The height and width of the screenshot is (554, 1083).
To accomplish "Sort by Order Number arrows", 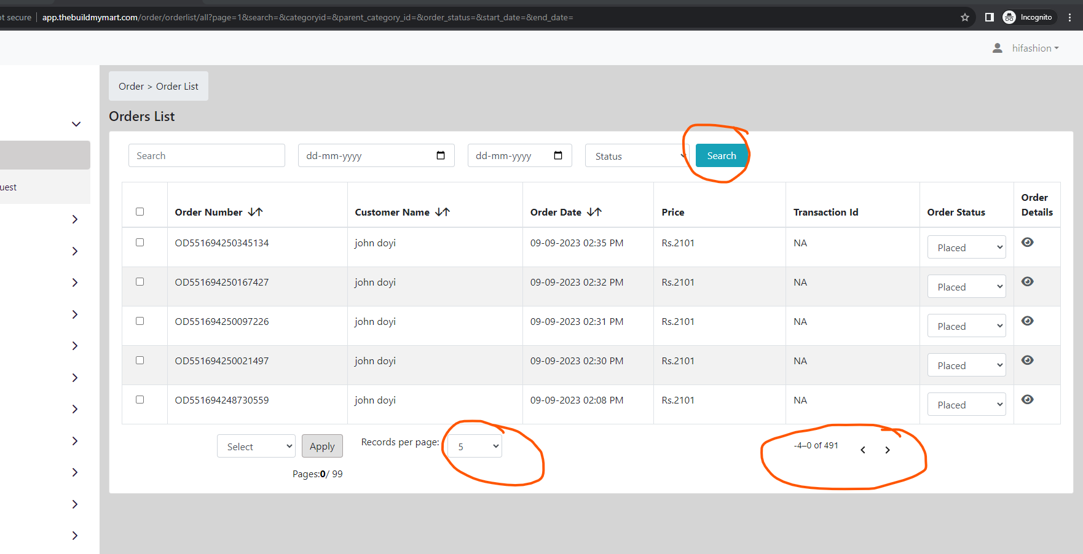I will [x=255, y=212].
